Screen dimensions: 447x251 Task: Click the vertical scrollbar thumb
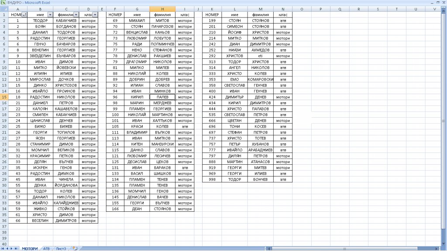pyautogui.click(x=444, y=122)
